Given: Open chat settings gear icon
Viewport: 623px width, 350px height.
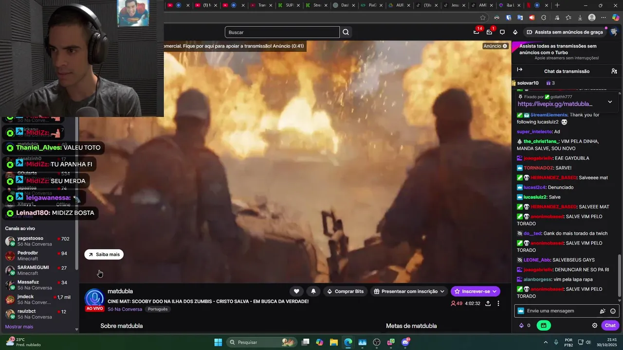Looking at the screenshot, I should click(x=594, y=325).
